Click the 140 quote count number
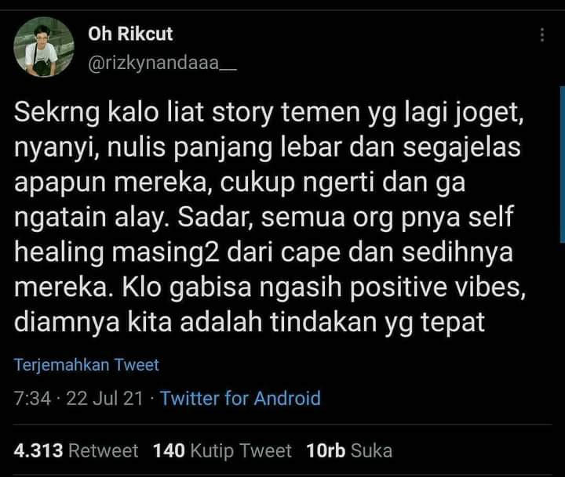This screenshot has height=477, width=565. [169, 450]
